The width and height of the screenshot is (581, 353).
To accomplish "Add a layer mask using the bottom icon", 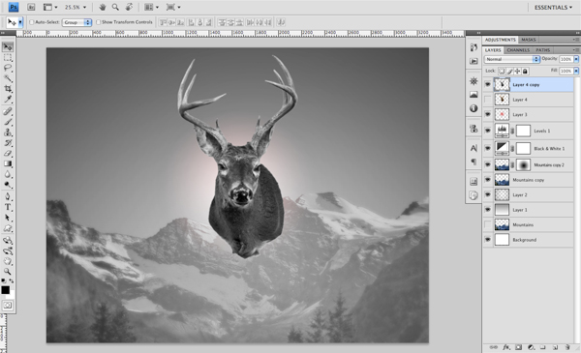I will [x=519, y=347].
